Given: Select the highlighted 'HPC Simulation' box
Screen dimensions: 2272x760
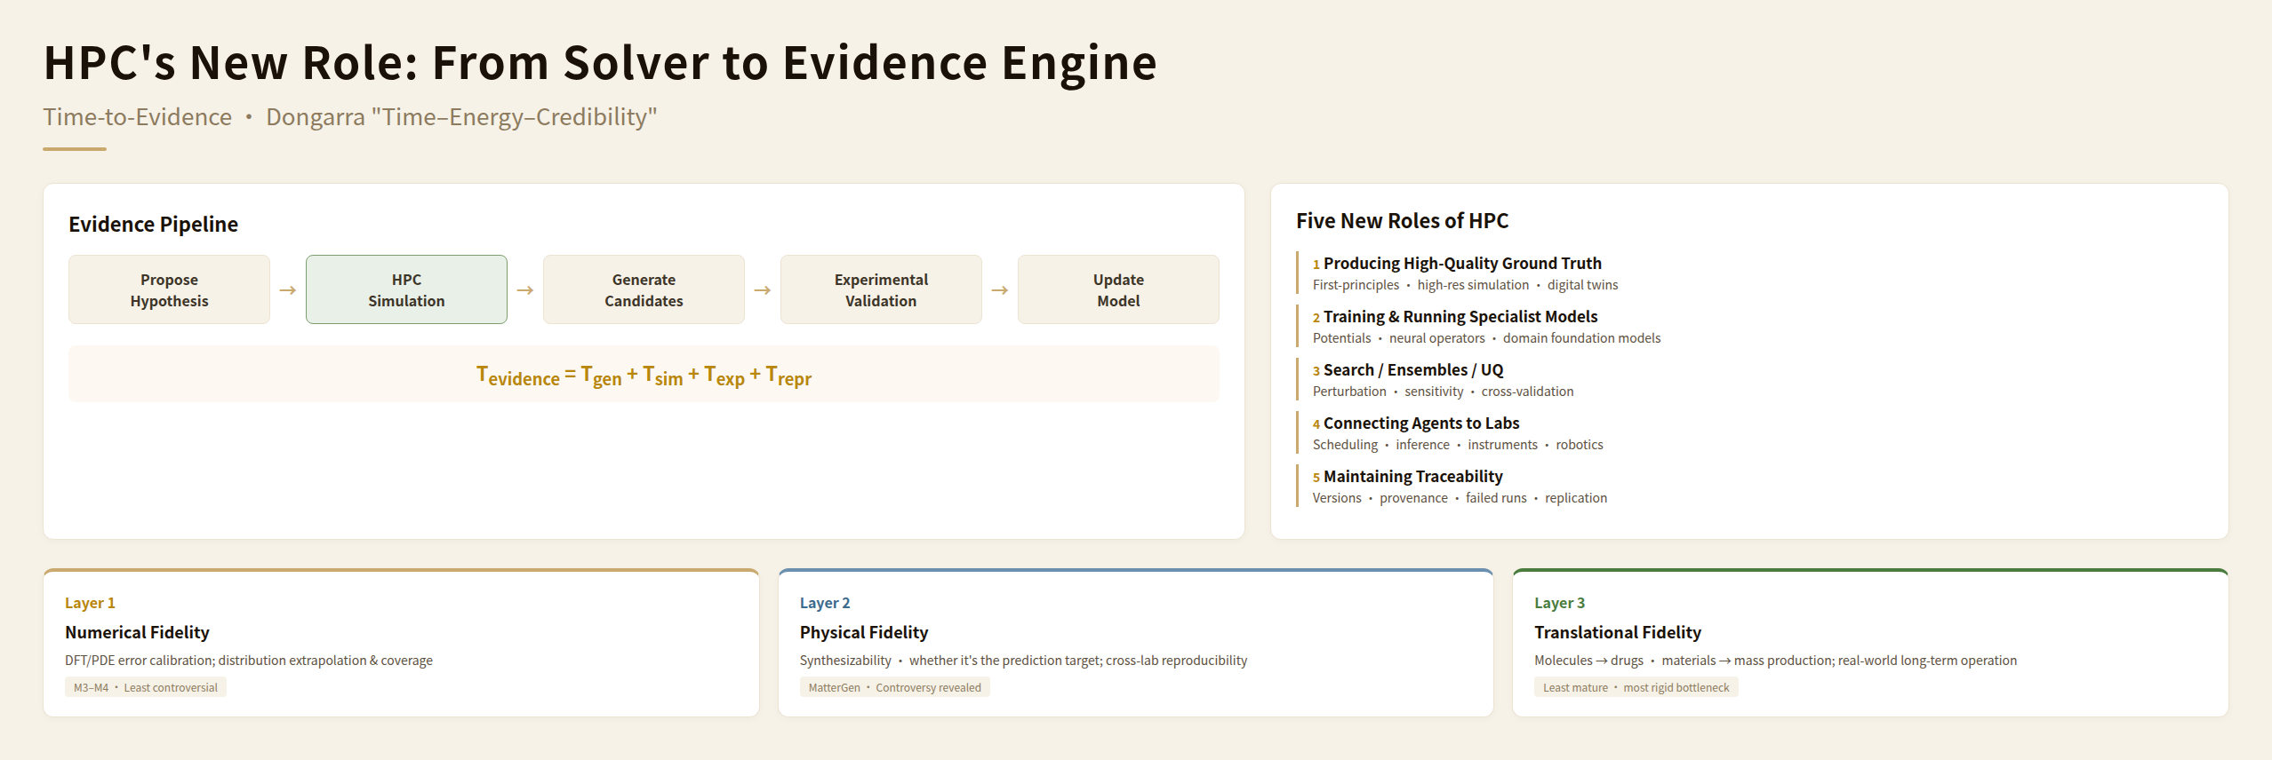Looking at the screenshot, I should pyautogui.click(x=406, y=289).
